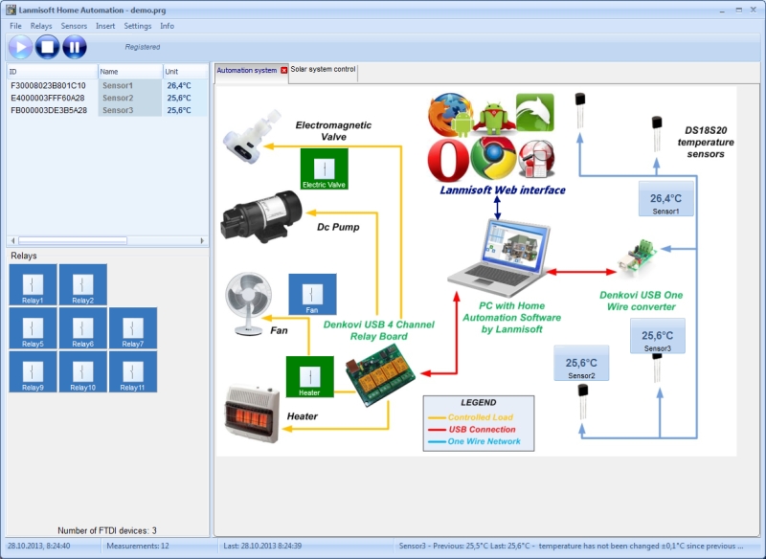The height and width of the screenshot is (559, 766).
Task: Click the Firefox browser icon
Action: coord(449,114)
